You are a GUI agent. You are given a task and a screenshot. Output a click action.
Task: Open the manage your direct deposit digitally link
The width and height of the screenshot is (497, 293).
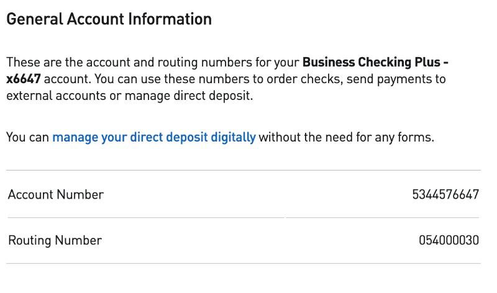[153, 137]
